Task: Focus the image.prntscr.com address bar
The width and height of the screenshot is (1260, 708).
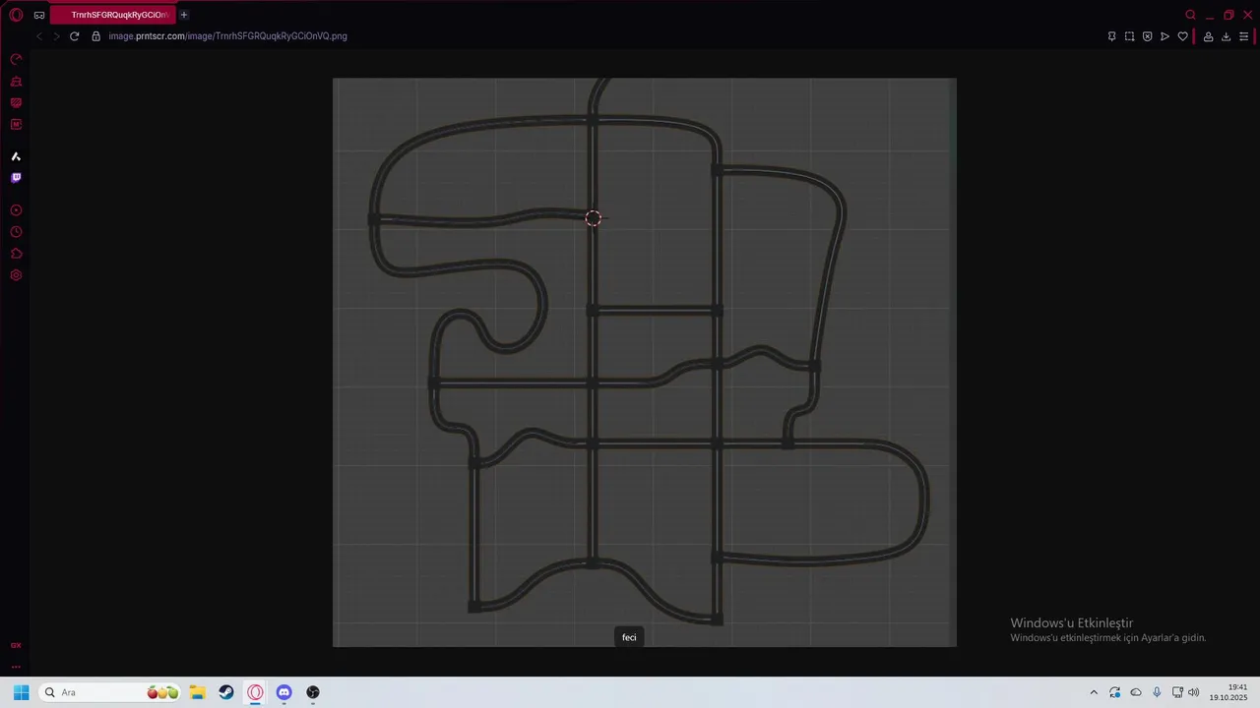Action: pyautogui.click(x=227, y=36)
